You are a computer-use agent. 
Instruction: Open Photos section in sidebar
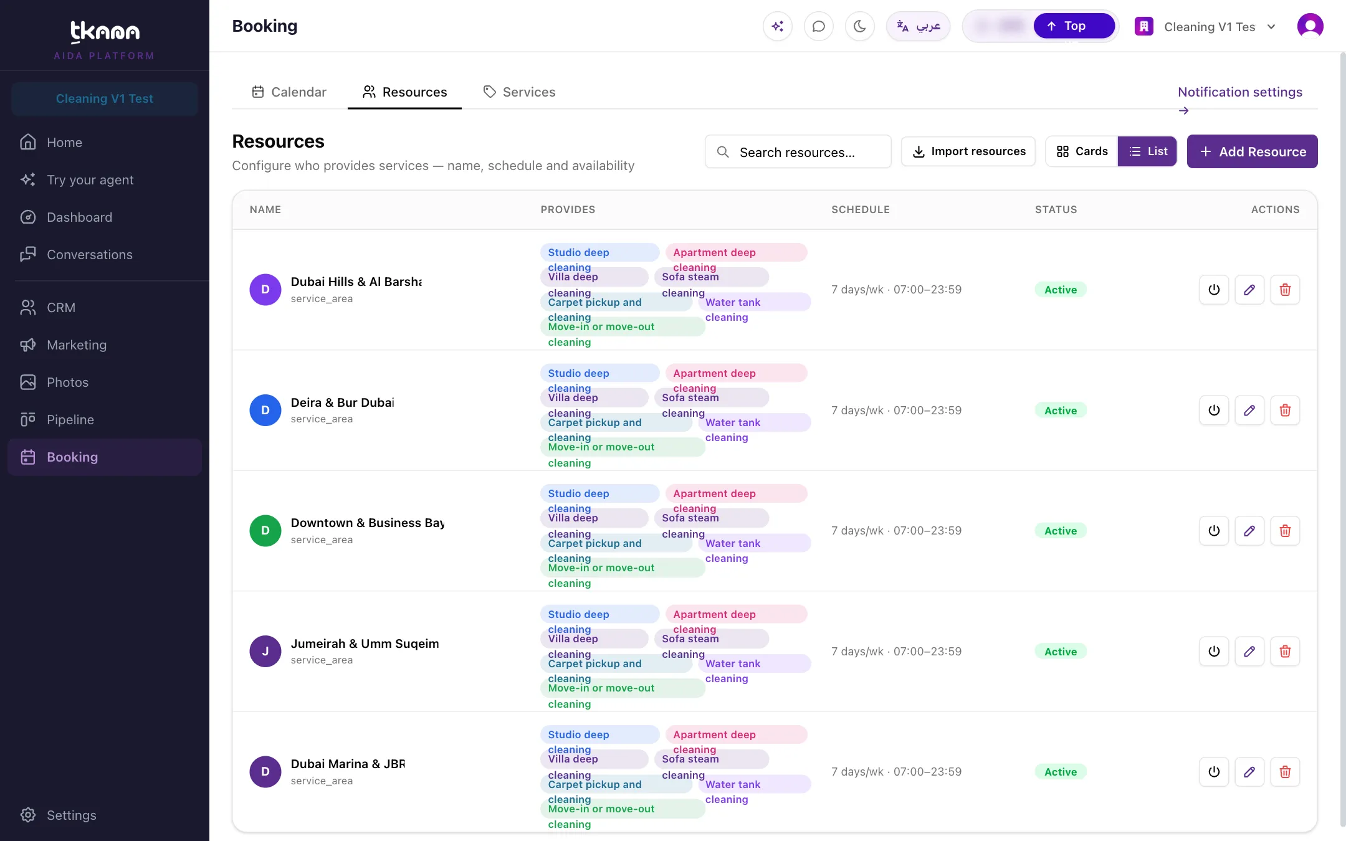coord(105,382)
